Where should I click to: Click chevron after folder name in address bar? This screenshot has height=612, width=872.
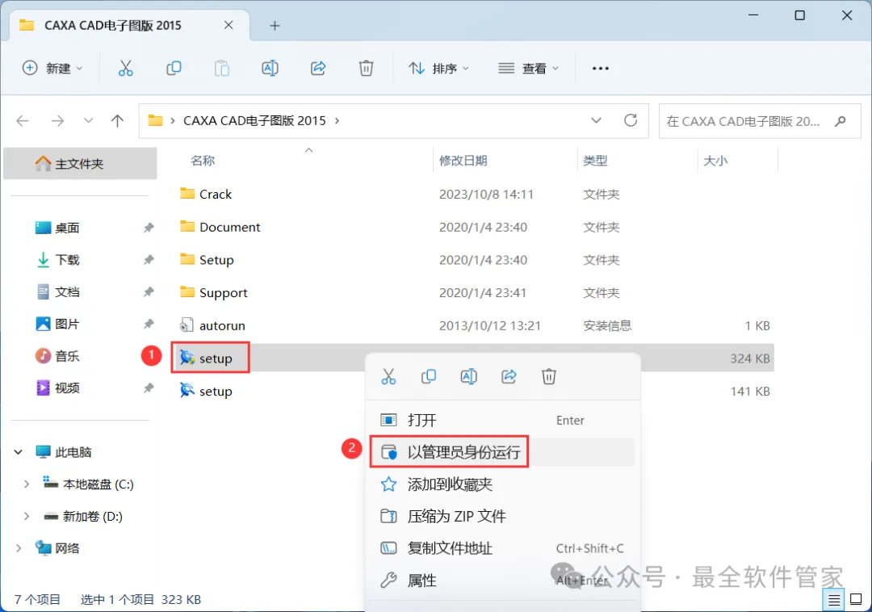click(337, 120)
